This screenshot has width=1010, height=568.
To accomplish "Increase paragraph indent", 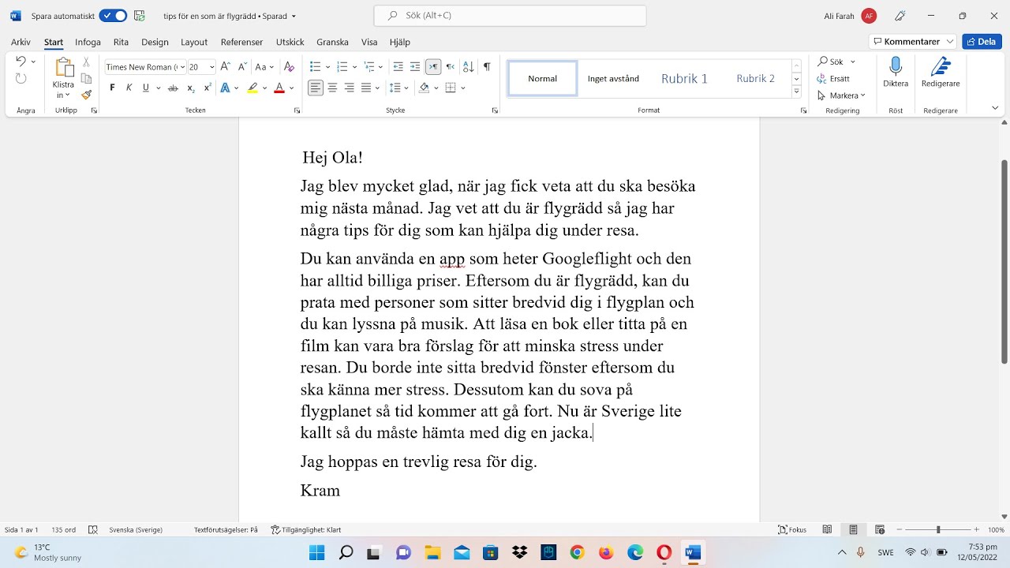I will click(415, 67).
